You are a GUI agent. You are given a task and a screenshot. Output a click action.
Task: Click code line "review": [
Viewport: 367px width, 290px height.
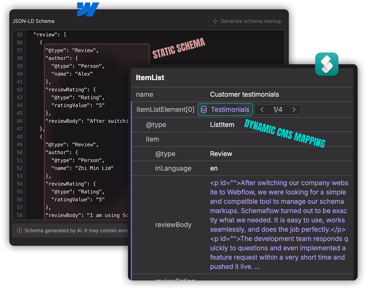pyautogui.click(x=50, y=35)
